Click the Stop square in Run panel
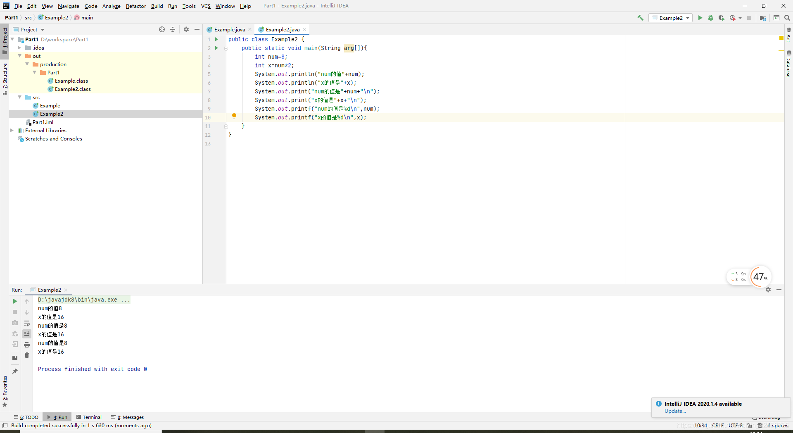The height and width of the screenshot is (433, 793). coord(15,312)
